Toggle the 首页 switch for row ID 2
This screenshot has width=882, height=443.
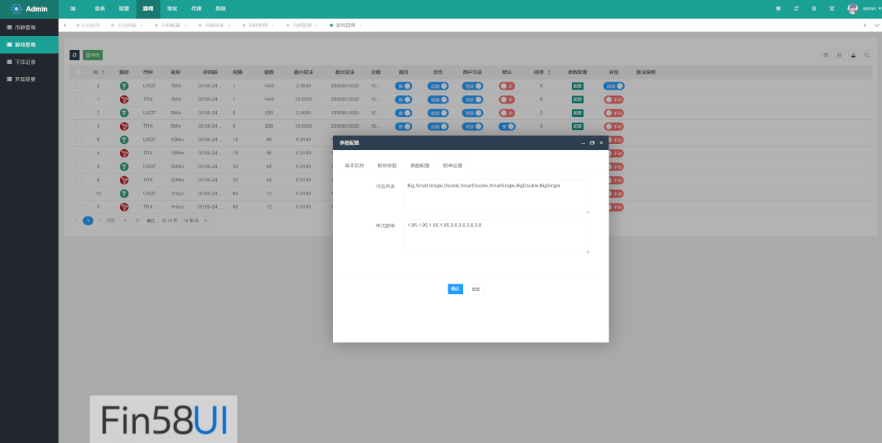pyautogui.click(x=404, y=86)
